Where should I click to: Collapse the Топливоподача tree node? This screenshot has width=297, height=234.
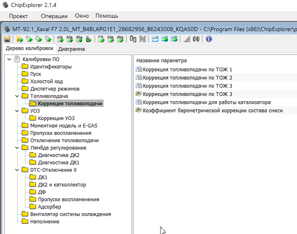[x=17, y=96]
